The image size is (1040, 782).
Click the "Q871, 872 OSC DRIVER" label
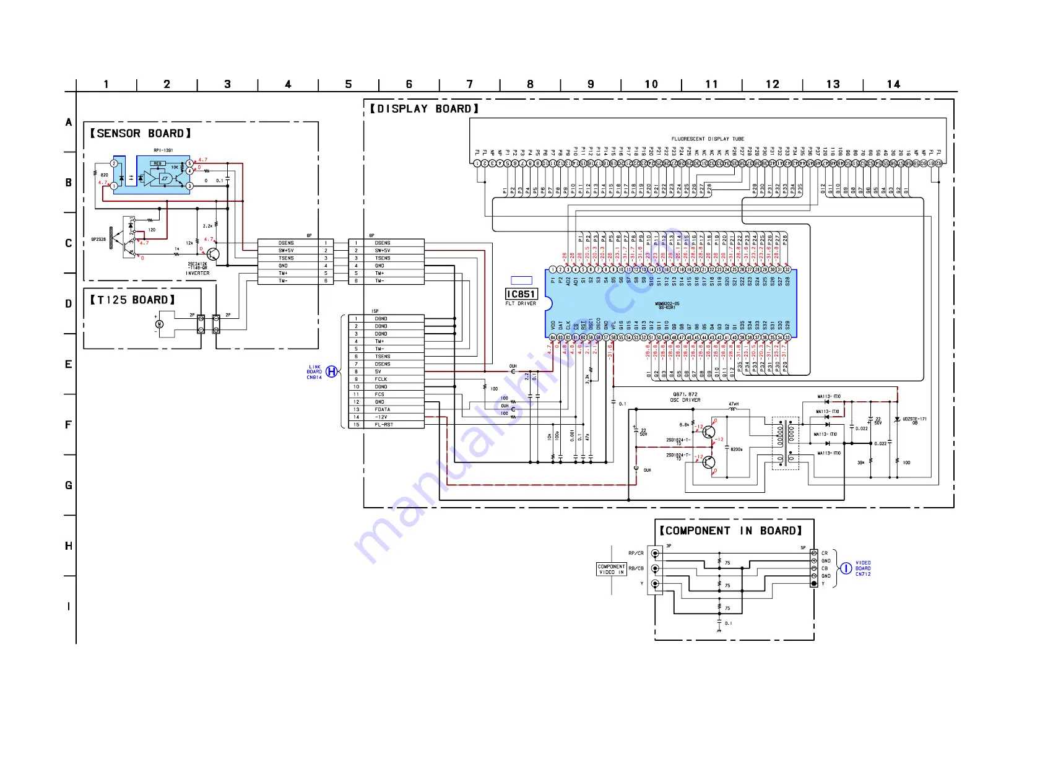click(687, 397)
